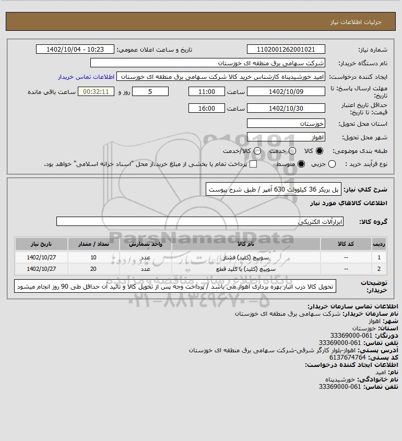402x441 pixels.
Task: Choose the متوسط purchase type radio
Action: pos(301,164)
